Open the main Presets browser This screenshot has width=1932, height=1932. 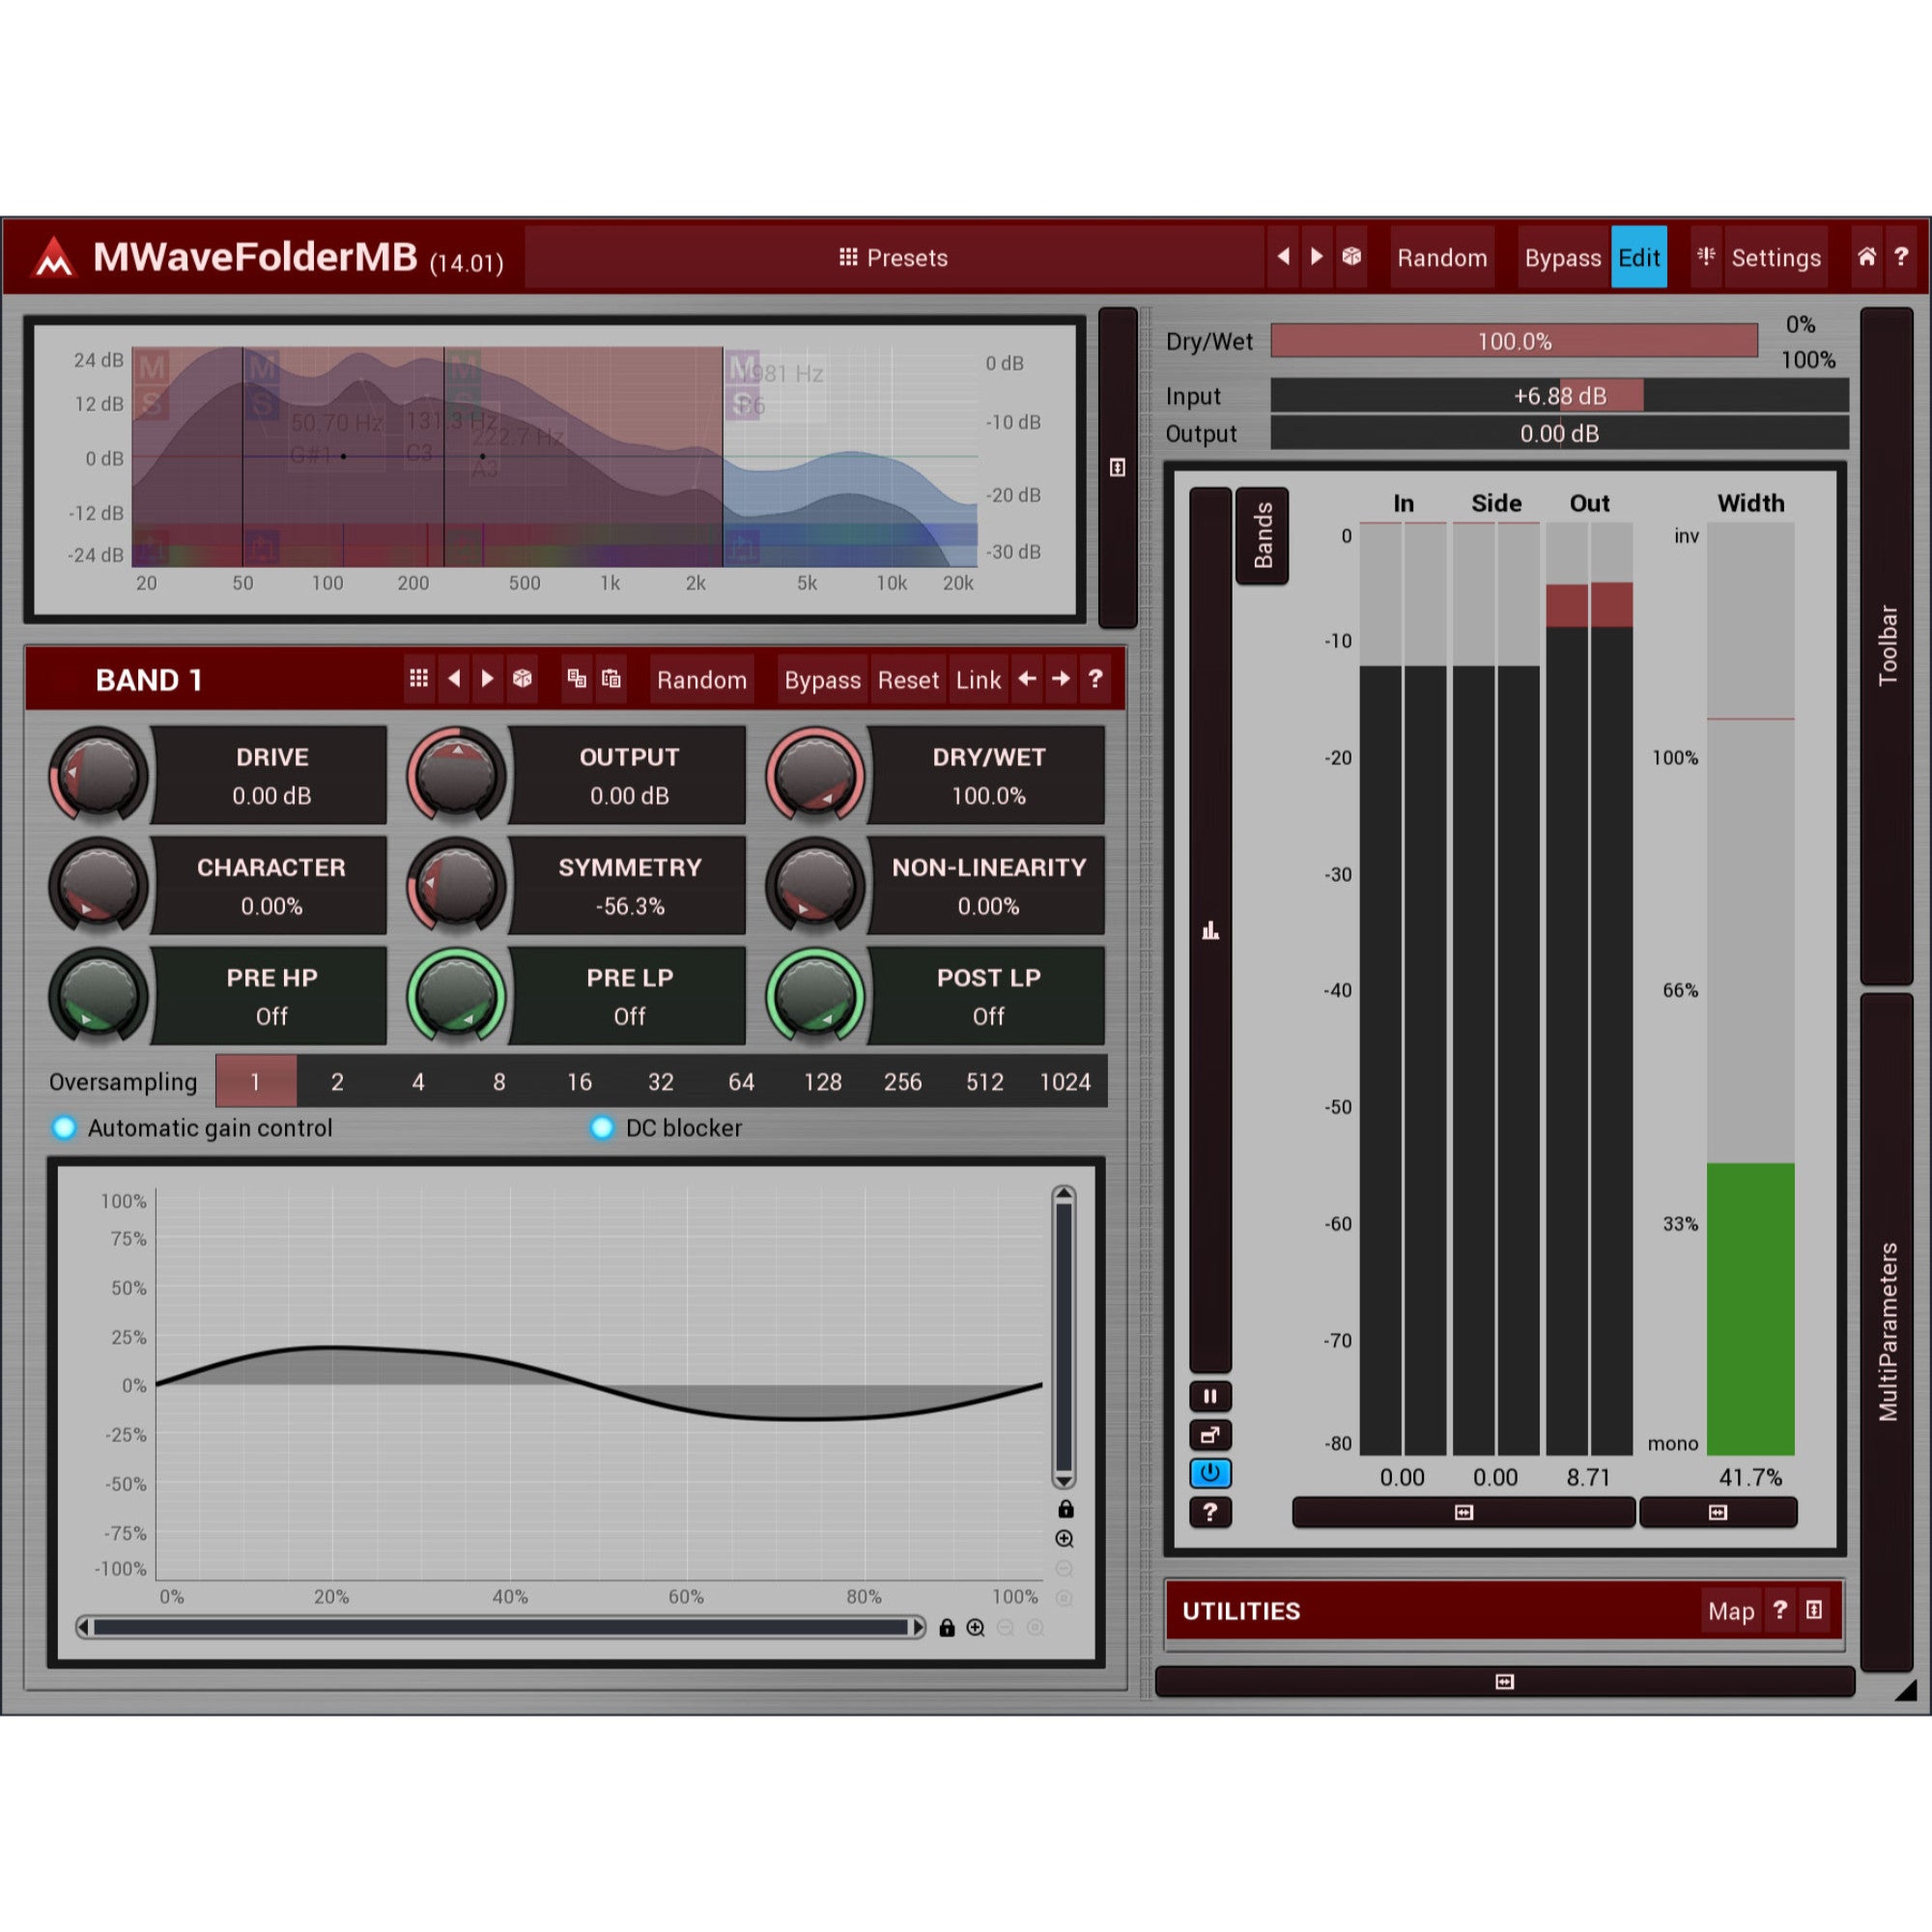coord(893,258)
